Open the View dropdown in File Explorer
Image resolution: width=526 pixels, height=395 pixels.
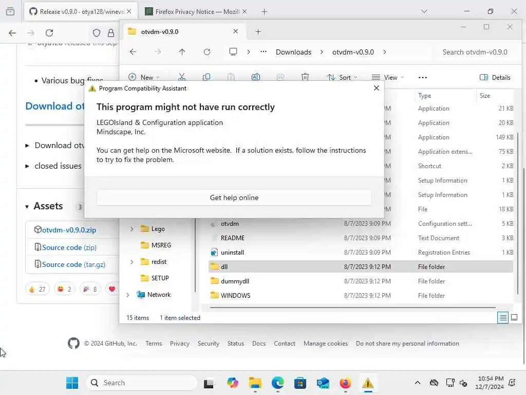point(387,77)
